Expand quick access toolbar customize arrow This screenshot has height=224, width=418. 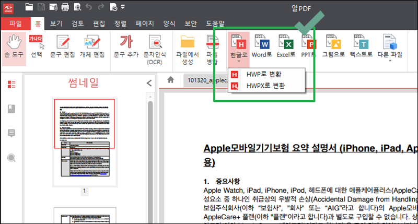[x=123, y=7]
